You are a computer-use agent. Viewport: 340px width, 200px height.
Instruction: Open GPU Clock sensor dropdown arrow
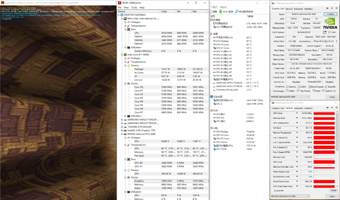pyautogui.click(x=297, y=113)
